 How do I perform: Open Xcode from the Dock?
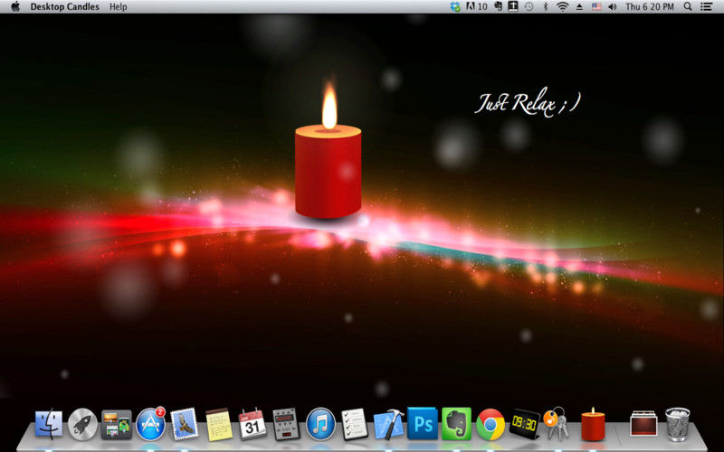pos(389,424)
